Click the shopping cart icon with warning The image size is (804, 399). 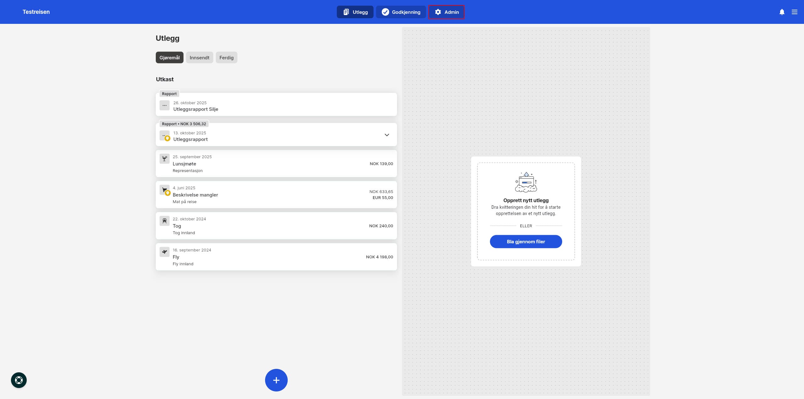tap(165, 190)
